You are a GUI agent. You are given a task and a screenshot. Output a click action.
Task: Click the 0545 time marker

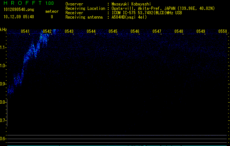pos(113,31)
